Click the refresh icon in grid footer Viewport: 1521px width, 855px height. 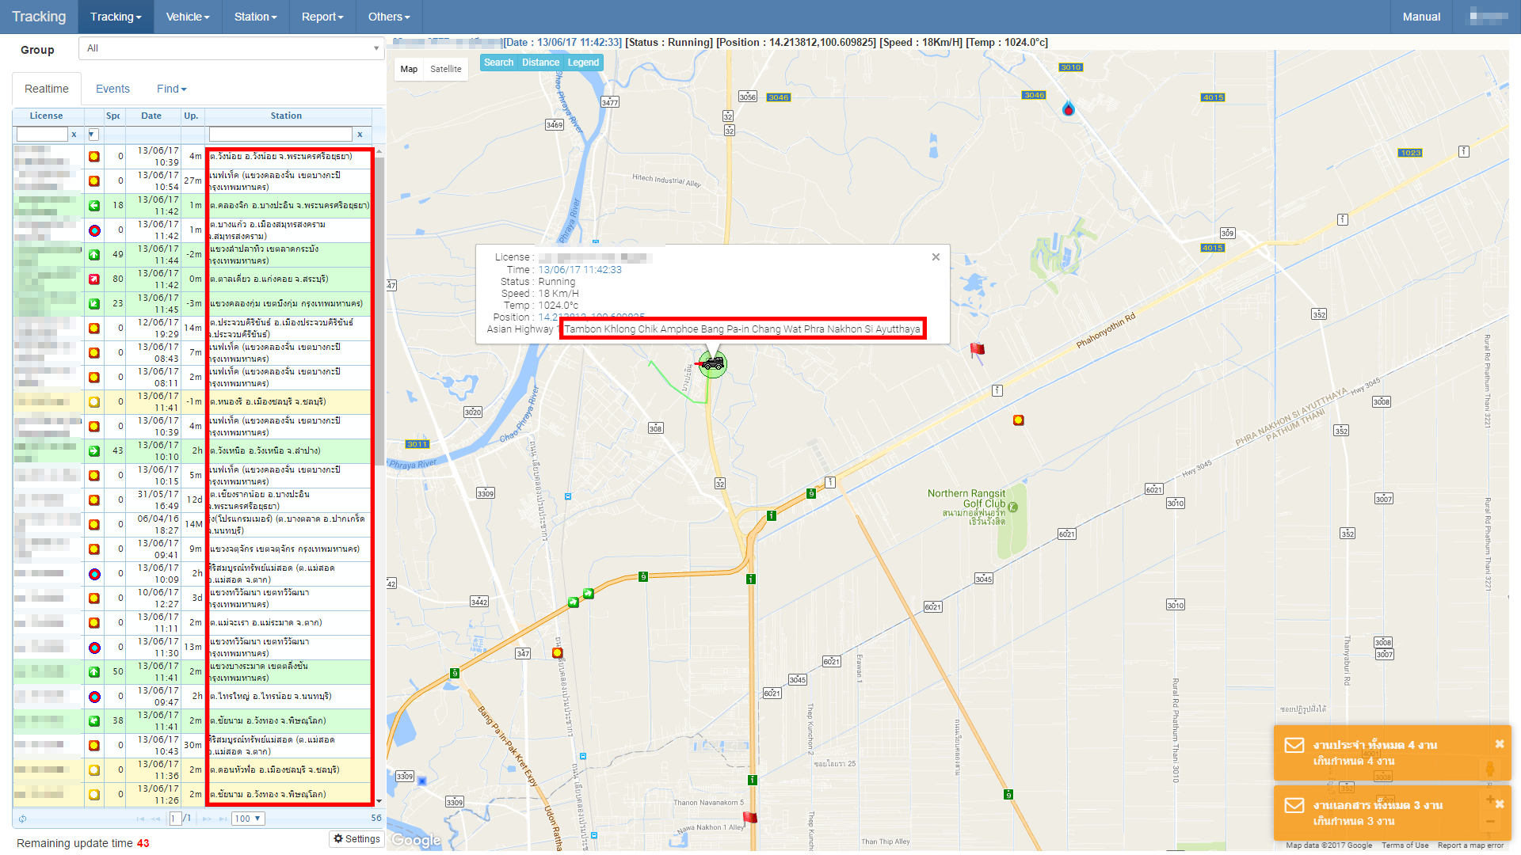point(22,819)
